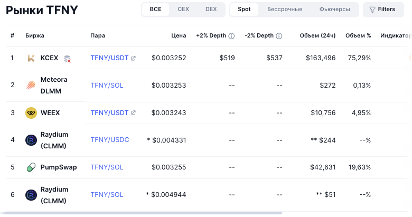The image size is (412, 217).
Task: Click the WEEX price $0.003243
Action: 169,112
